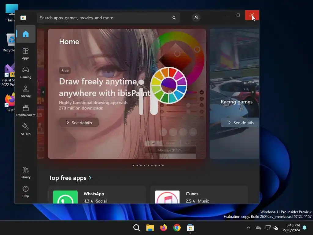Open the Library in sidebar
The width and height of the screenshot is (313, 235).
(x=26, y=173)
